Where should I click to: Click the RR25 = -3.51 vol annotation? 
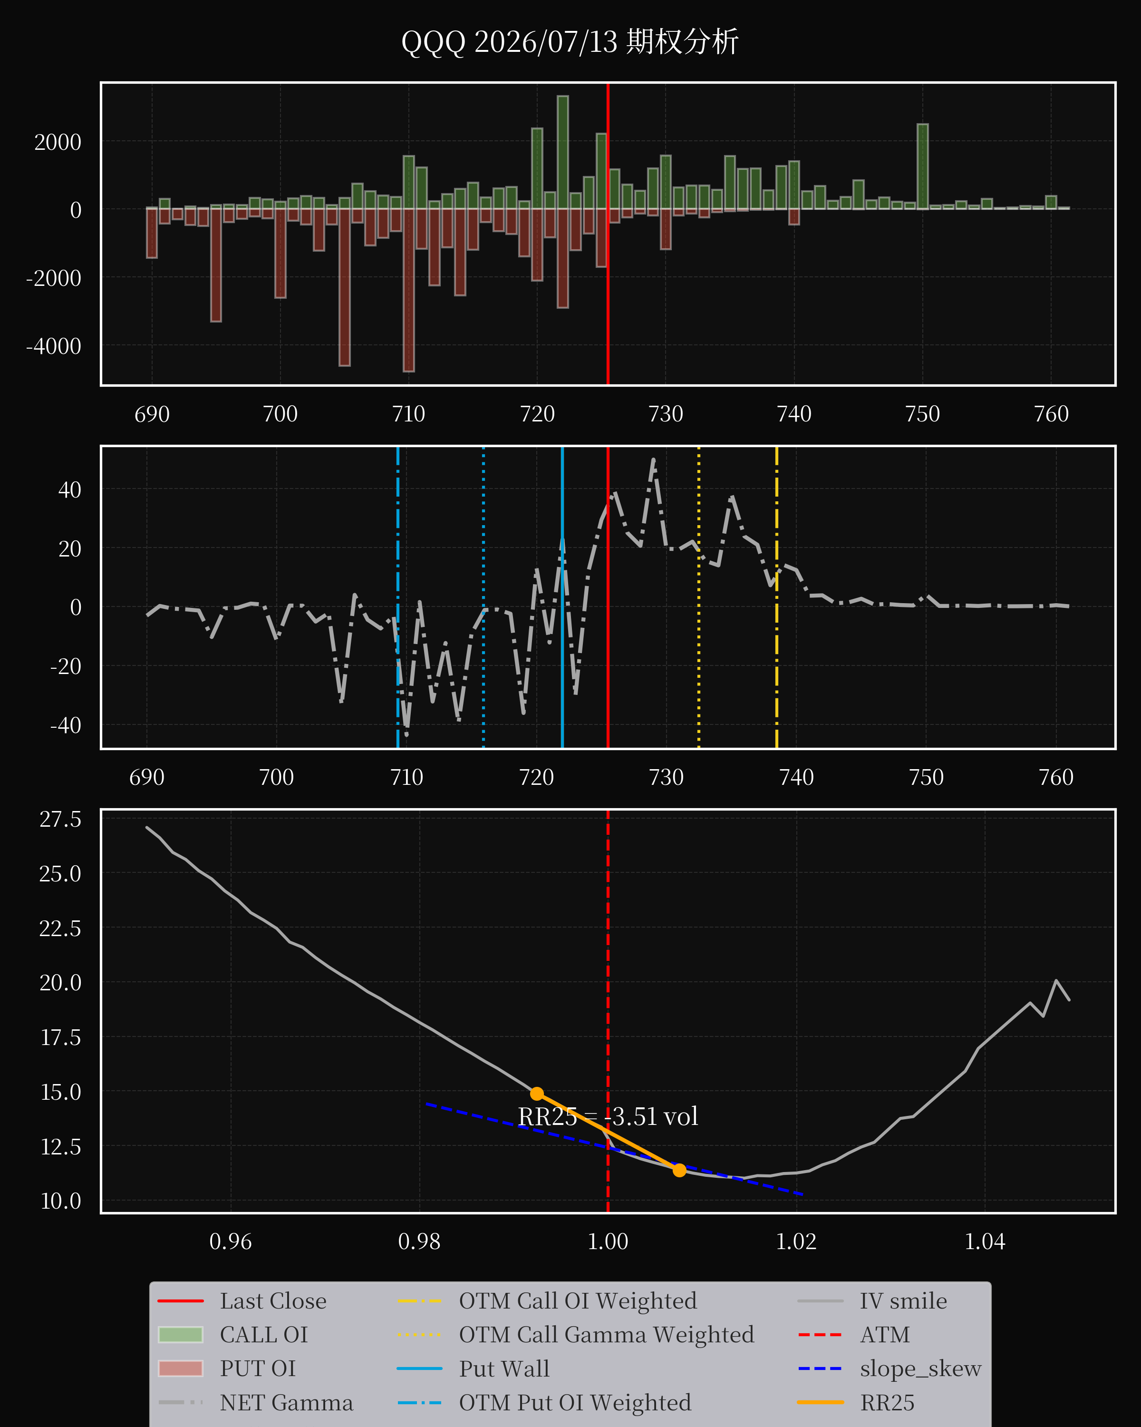tap(608, 1116)
